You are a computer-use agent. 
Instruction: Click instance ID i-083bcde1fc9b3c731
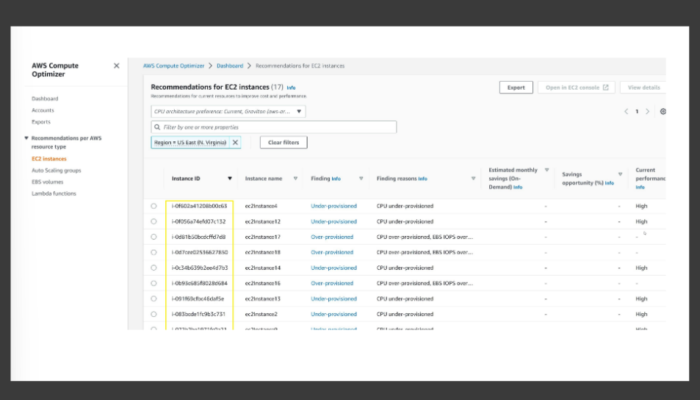point(198,314)
